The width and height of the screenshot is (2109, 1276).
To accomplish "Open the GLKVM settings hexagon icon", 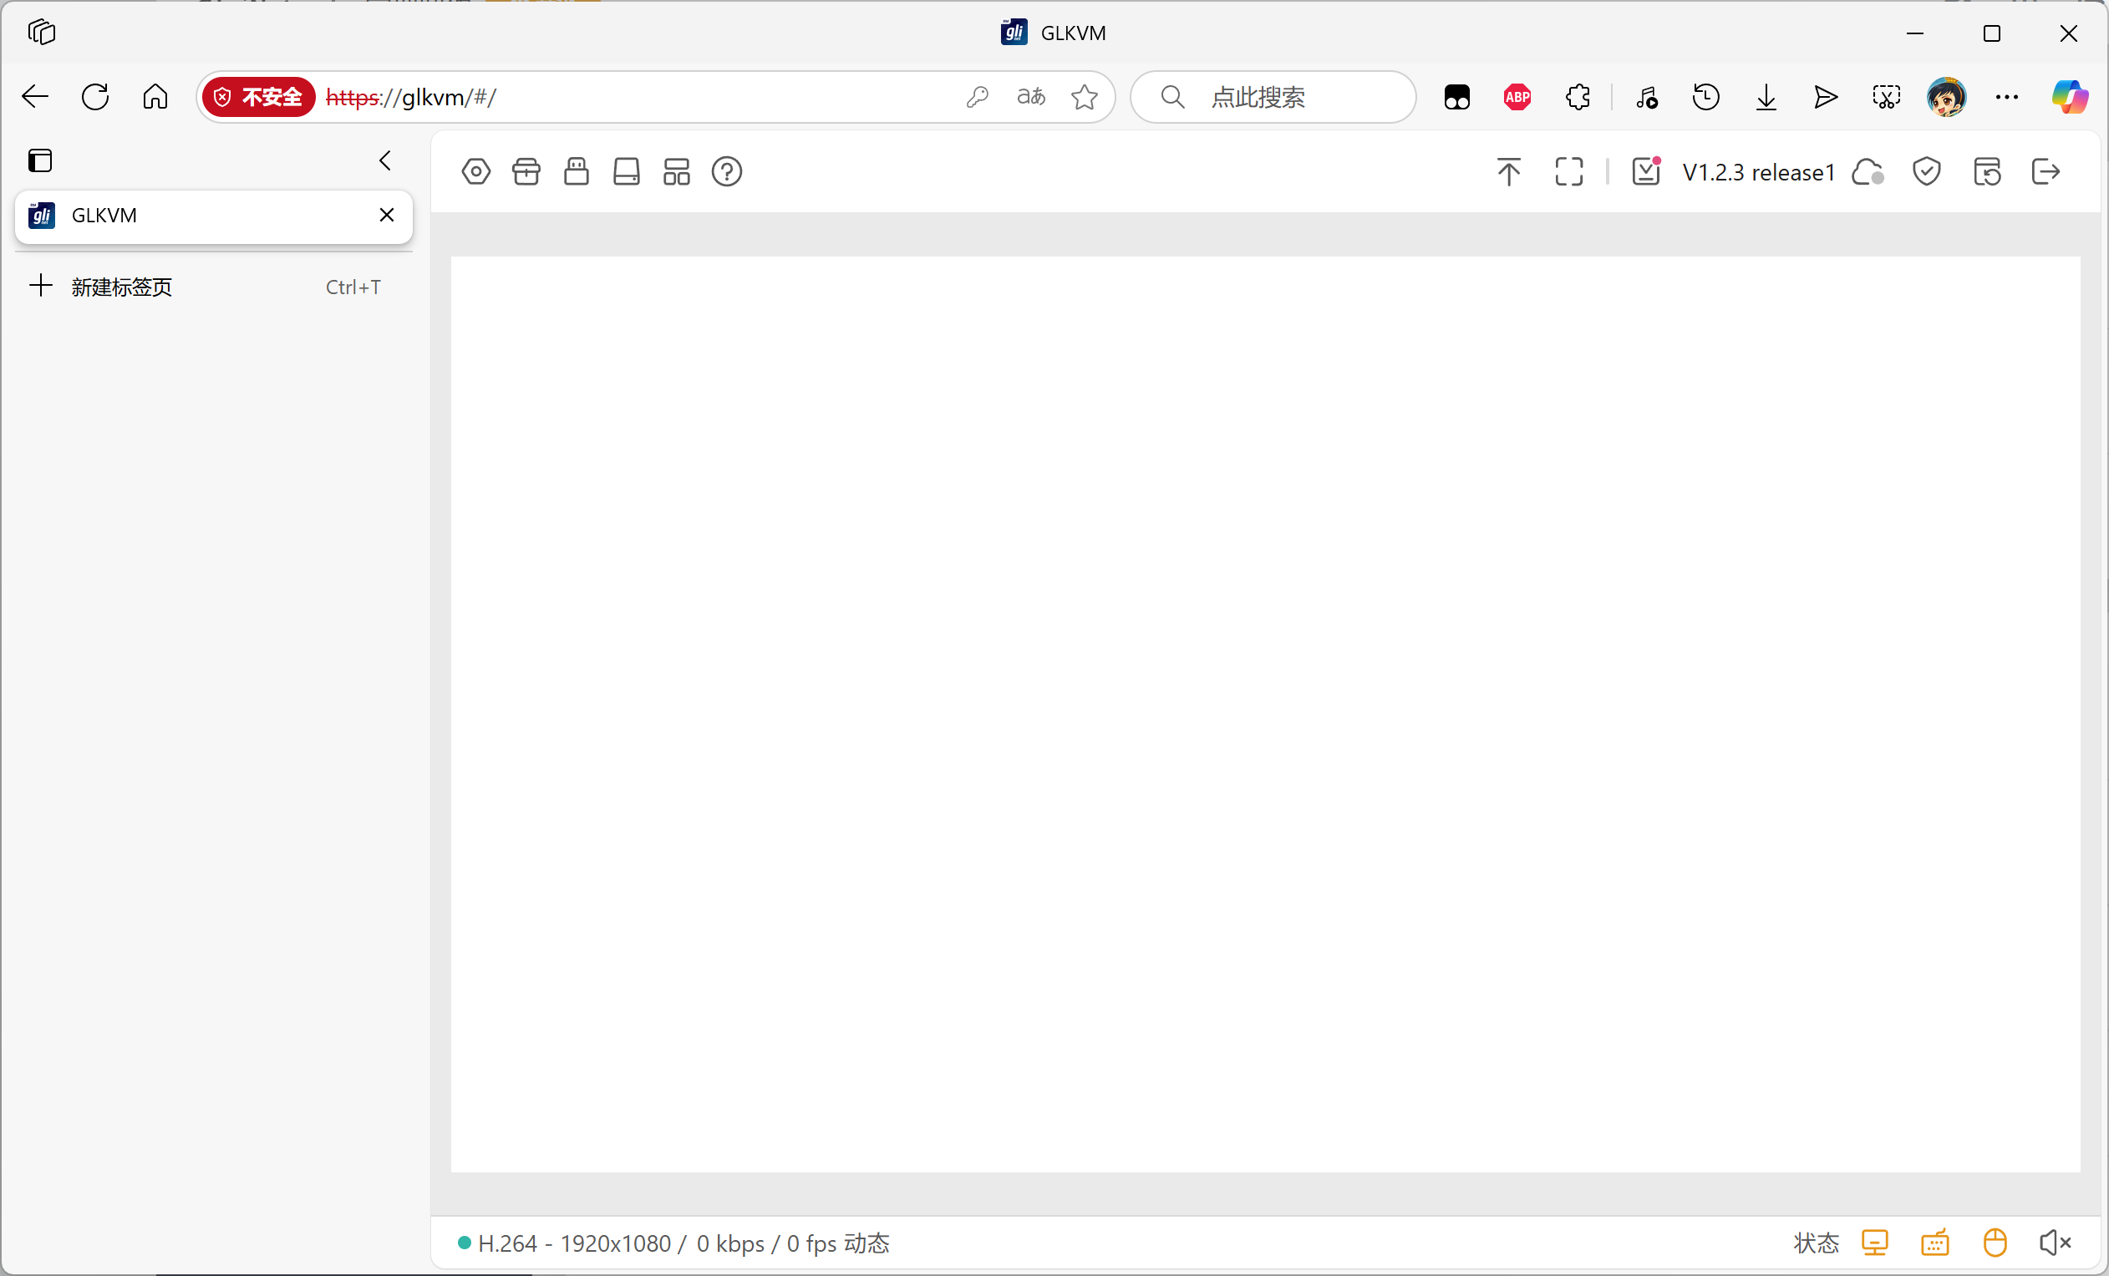I will coord(476,172).
